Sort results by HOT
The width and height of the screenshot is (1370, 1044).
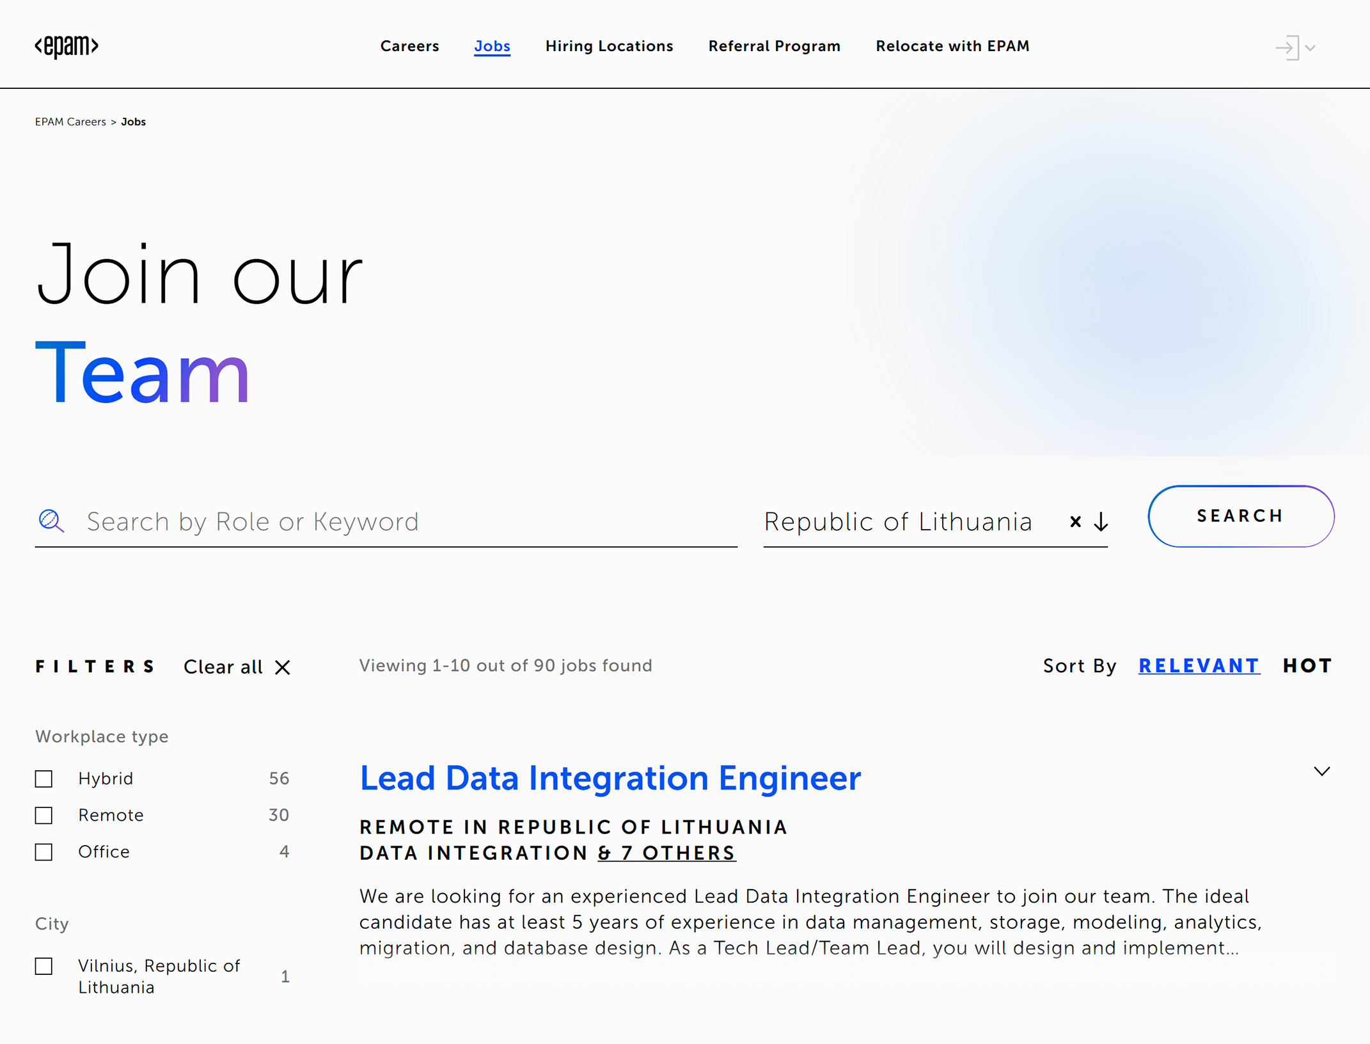[x=1307, y=666]
